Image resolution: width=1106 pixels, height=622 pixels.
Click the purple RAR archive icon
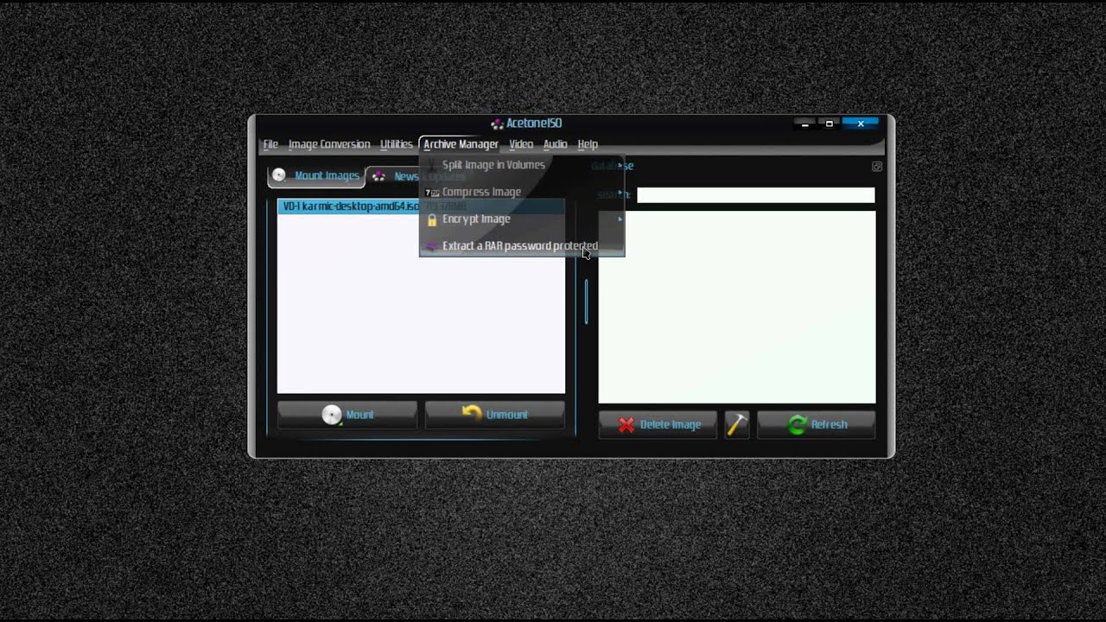[x=432, y=246]
